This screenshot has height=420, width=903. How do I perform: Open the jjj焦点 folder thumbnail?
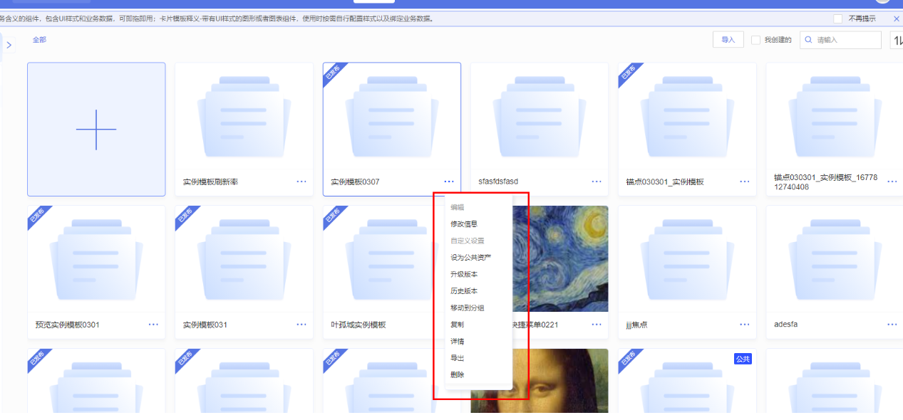687,259
